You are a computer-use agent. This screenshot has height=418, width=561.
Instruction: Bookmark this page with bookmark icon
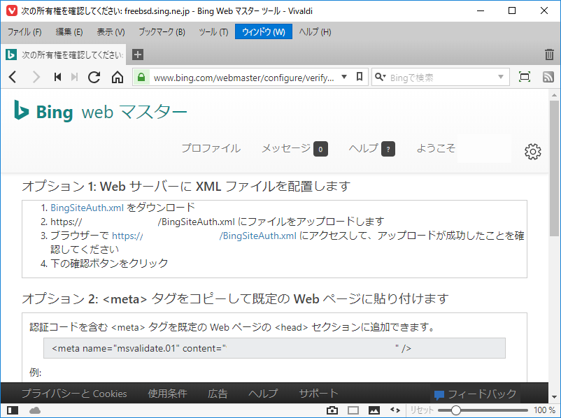click(360, 76)
